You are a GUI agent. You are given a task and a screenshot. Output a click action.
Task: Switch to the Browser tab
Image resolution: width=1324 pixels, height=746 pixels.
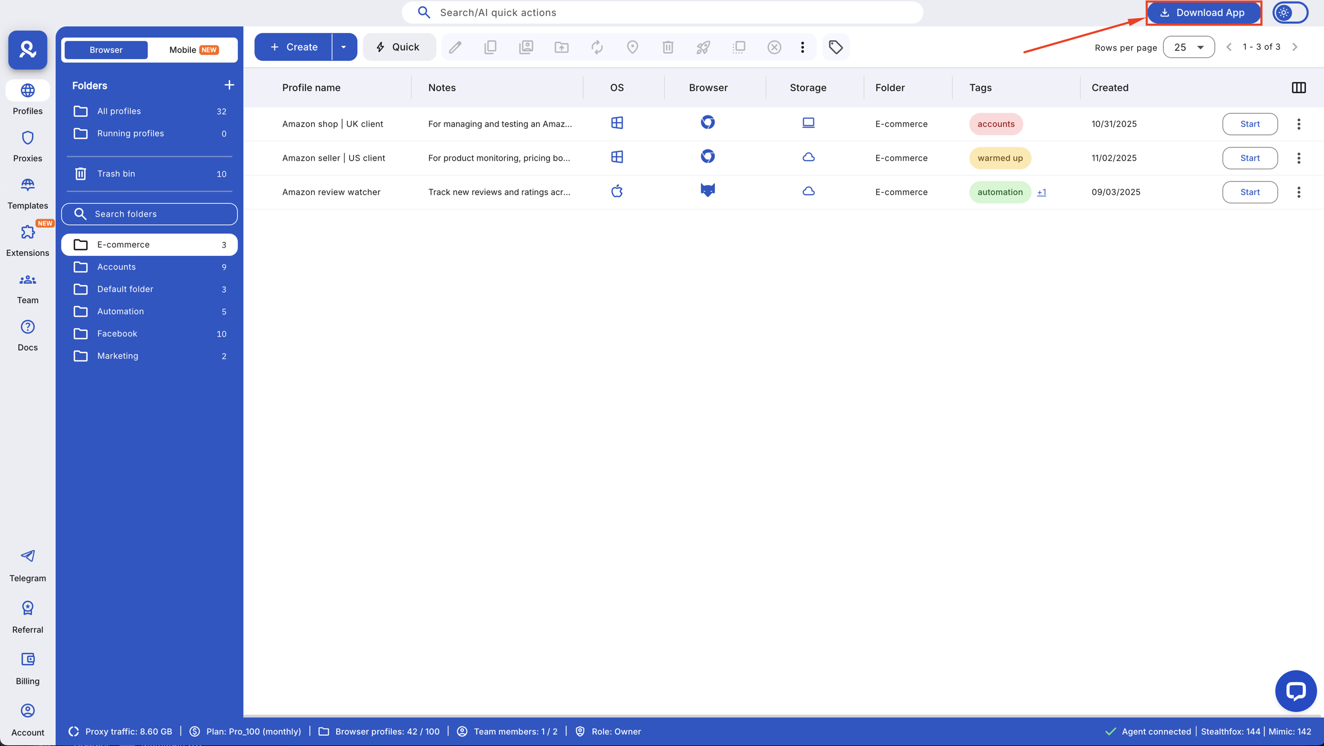click(x=106, y=50)
